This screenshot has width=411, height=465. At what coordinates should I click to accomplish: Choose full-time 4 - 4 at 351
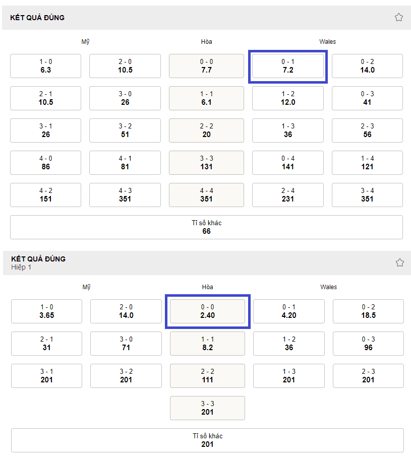[207, 195]
